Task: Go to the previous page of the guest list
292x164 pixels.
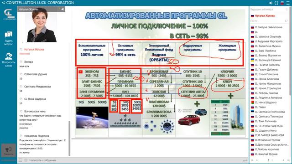Action: pos(257,160)
